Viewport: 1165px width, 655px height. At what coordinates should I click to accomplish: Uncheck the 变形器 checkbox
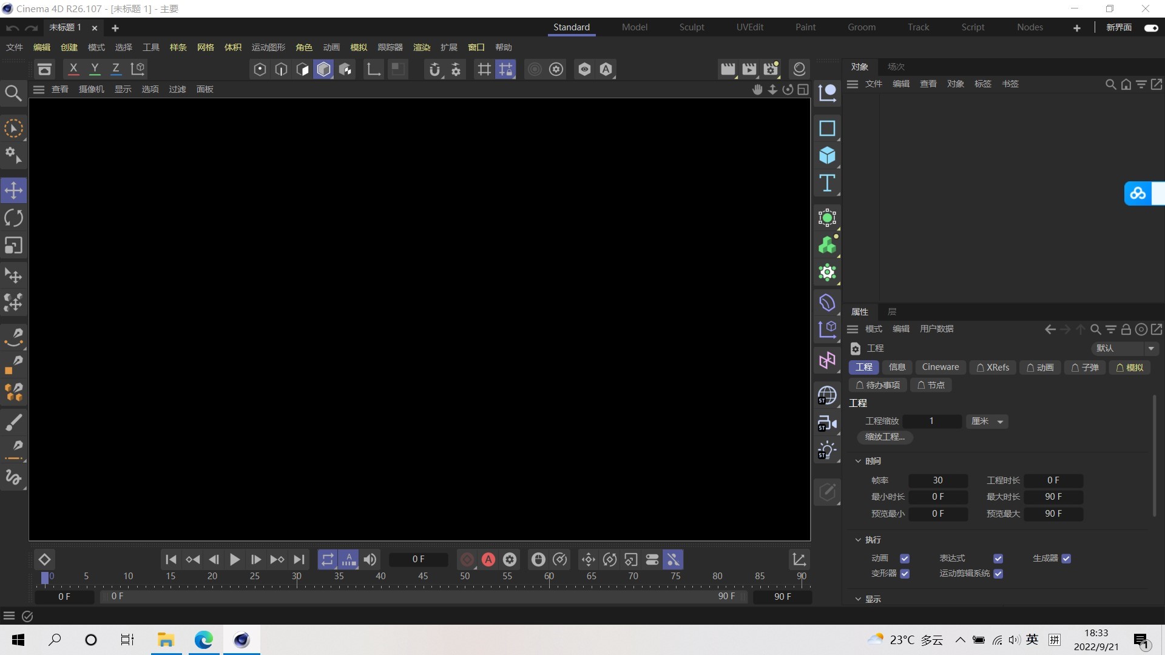(905, 574)
